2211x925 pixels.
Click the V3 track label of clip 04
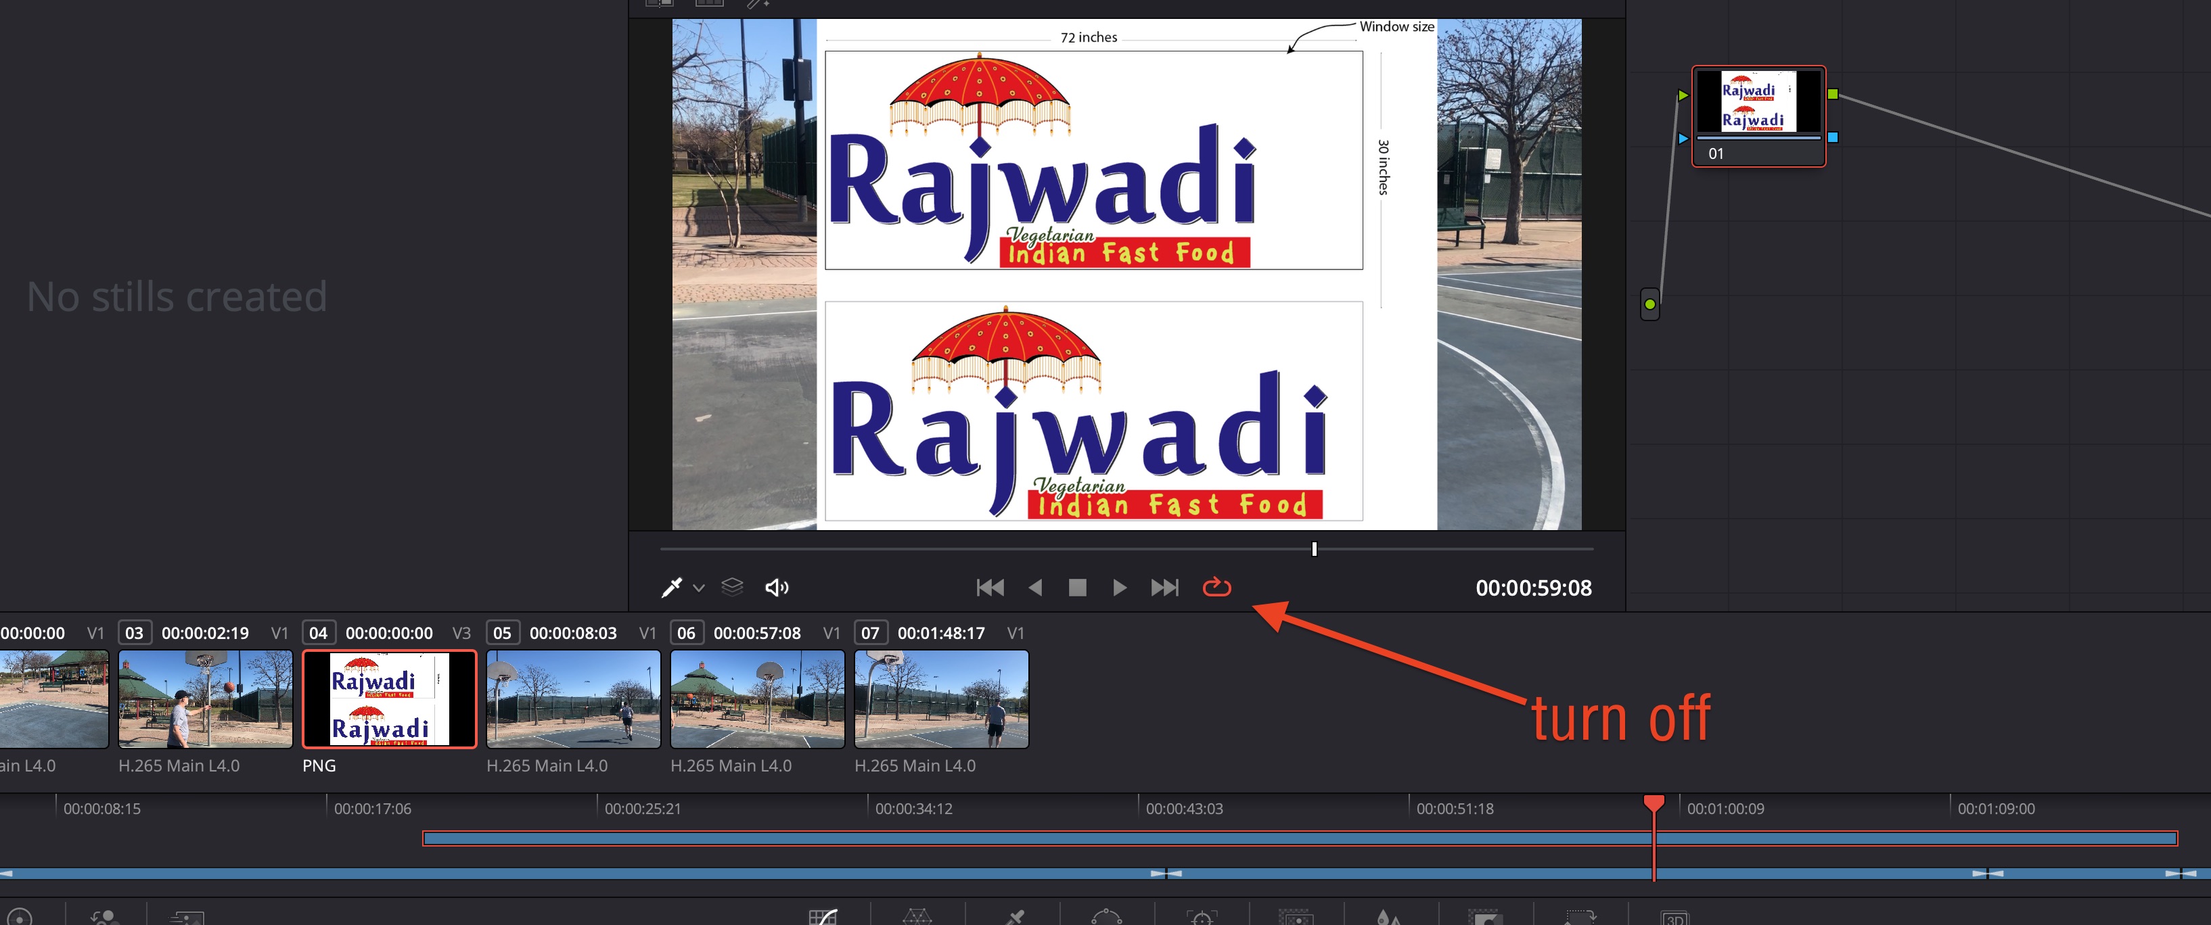point(462,634)
